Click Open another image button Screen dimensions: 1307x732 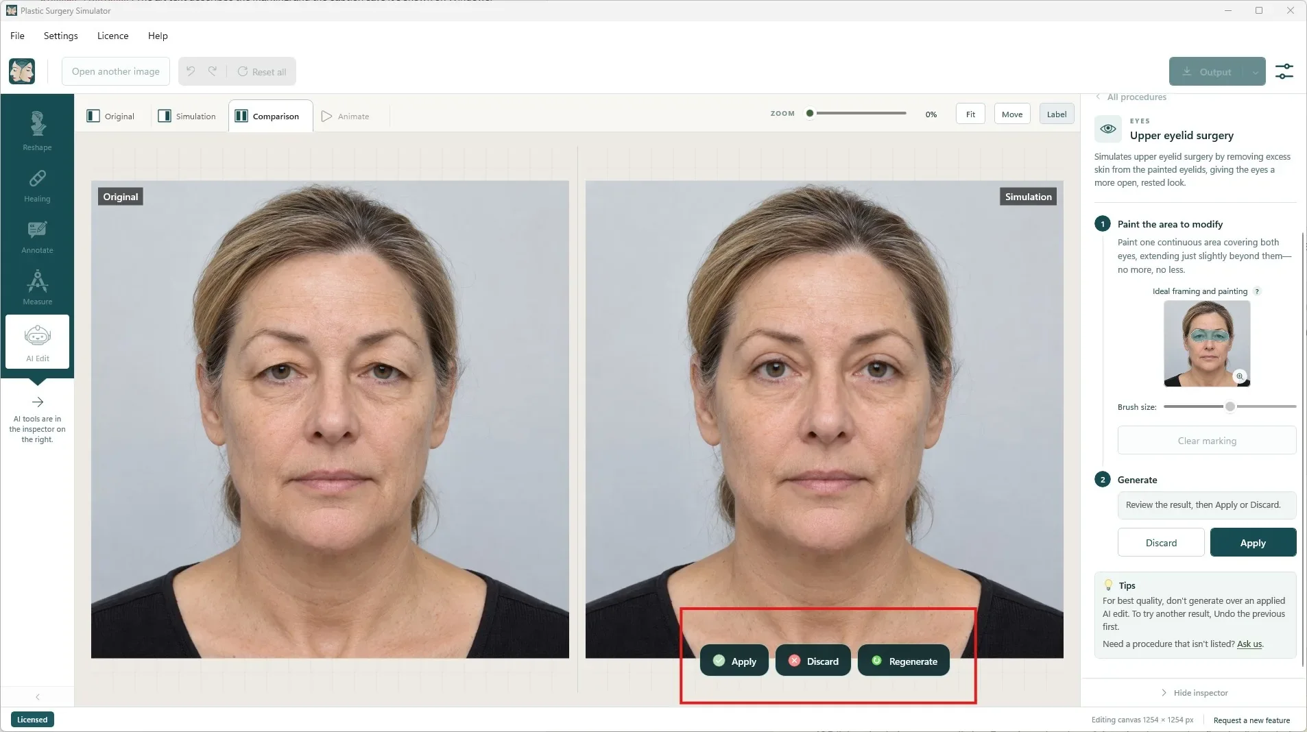(x=116, y=71)
